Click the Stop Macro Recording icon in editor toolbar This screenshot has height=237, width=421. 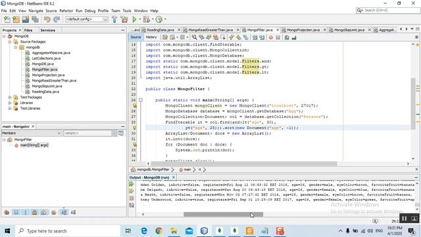click(x=278, y=38)
